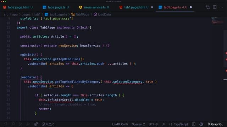The width and height of the screenshot is (227, 127).
Task: Click the underlined 'infiniteScroll' property
Action: coord(60,100)
